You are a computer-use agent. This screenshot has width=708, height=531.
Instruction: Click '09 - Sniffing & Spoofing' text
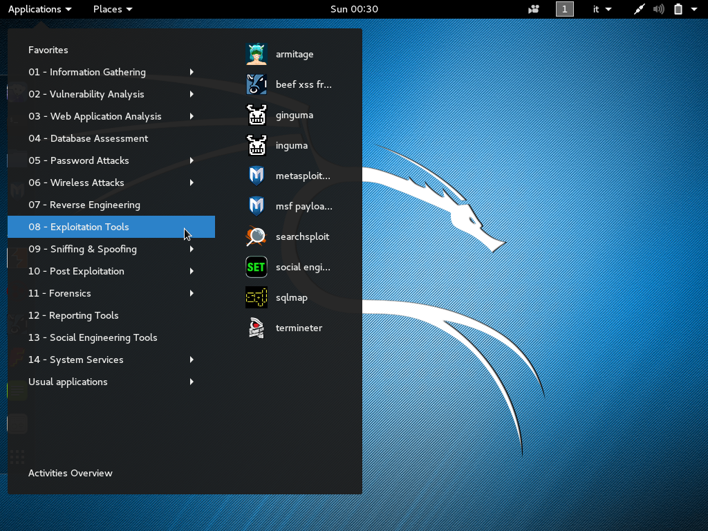pyautogui.click(x=83, y=249)
